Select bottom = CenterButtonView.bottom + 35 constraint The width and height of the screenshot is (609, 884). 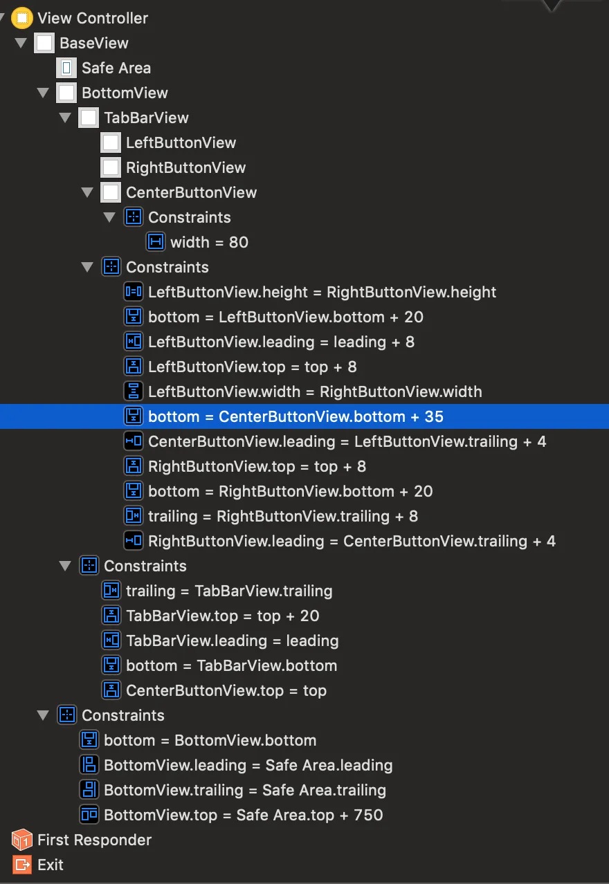point(296,416)
